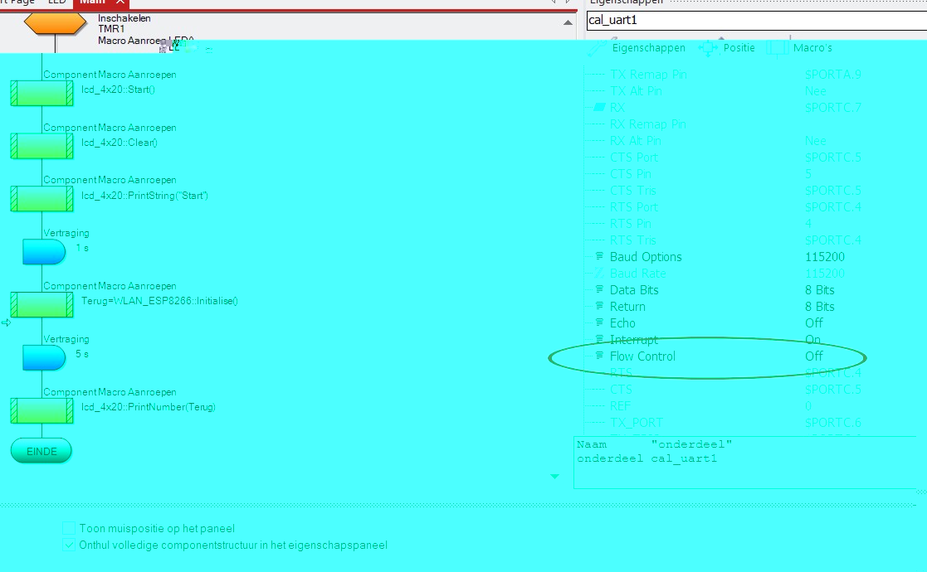Image resolution: width=927 pixels, height=572 pixels.
Task: Select the lcd_4x20::PrintNumber(Terug) macro block
Action: click(x=41, y=411)
